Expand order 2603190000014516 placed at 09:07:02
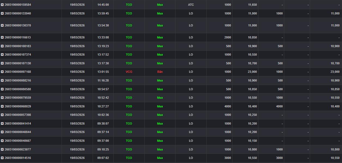342x163 pixels. (x=2, y=158)
